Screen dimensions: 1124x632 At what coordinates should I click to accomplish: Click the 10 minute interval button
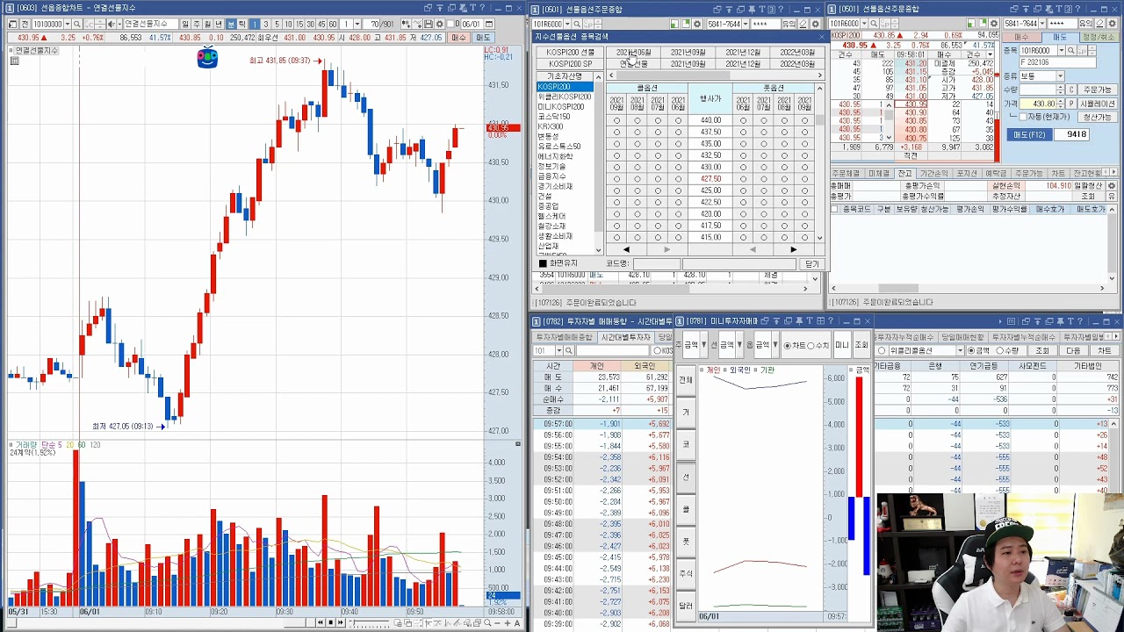[x=288, y=24]
